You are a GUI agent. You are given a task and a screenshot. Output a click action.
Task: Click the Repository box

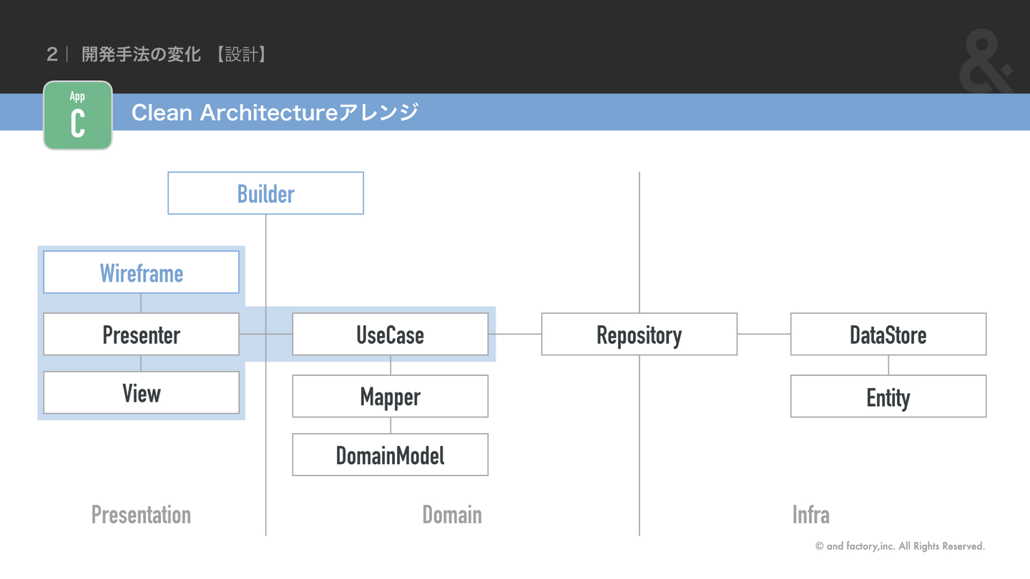[639, 334]
